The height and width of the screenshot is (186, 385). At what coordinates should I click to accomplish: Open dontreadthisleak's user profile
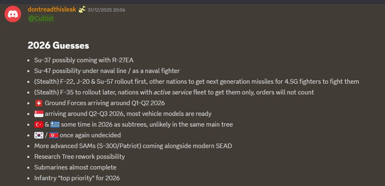coord(52,9)
